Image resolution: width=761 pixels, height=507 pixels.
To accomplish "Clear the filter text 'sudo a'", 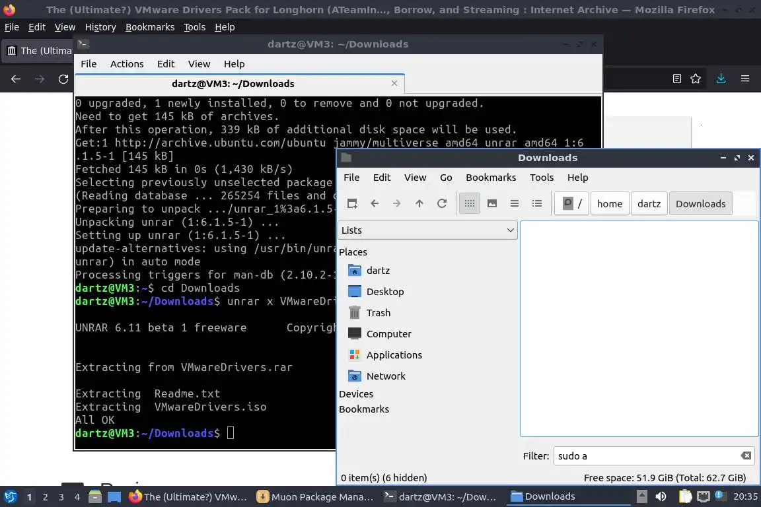I will tap(746, 456).
